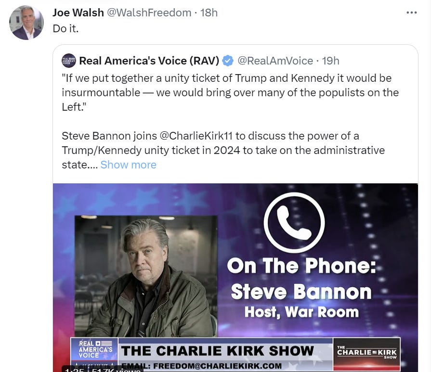The width and height of the screenshot is (431, 372).
Task: Open Joe Walsh's profile avatar
Action: [26, 23]
